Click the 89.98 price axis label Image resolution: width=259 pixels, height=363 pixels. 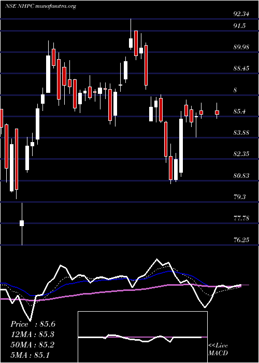coord(241,47)
